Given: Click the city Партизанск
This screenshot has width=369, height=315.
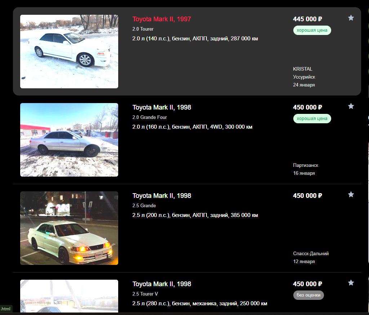Looking at the screenshot, I should [306, 165].
